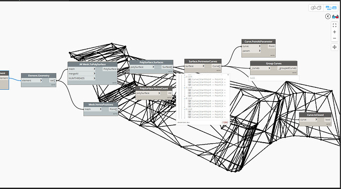This screenshot has width=341, height=189.
Task: Activate the pan mode arrows icon
Action: click(335, 47)
